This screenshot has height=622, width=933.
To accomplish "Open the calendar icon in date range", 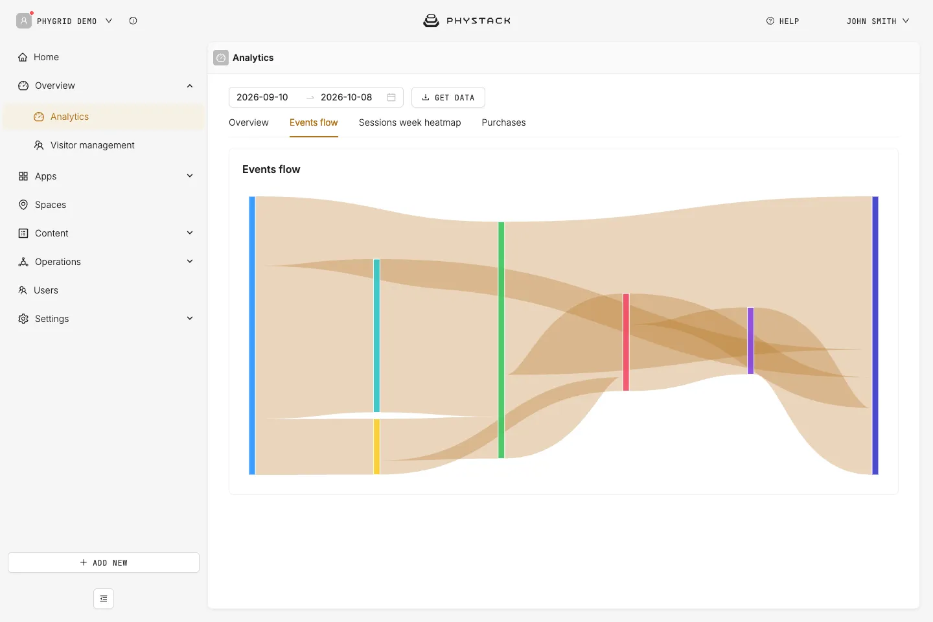I will (391, 97).
